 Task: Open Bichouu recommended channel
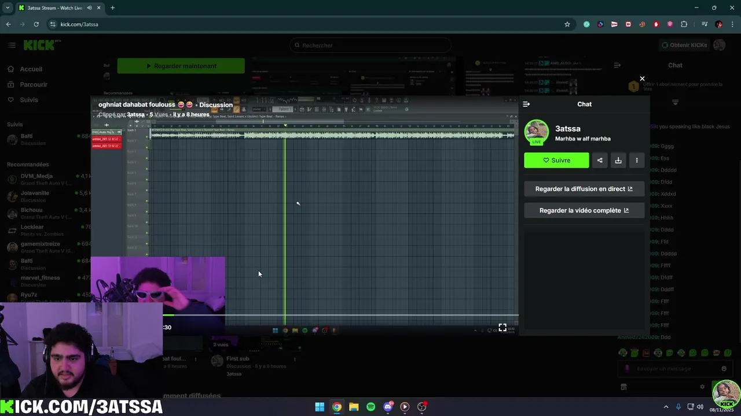point(46,213)
